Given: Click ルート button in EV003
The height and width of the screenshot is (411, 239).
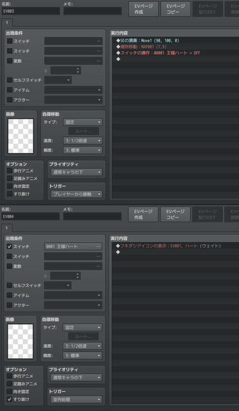Looking at the screenshot, I should tap(84, 131).
